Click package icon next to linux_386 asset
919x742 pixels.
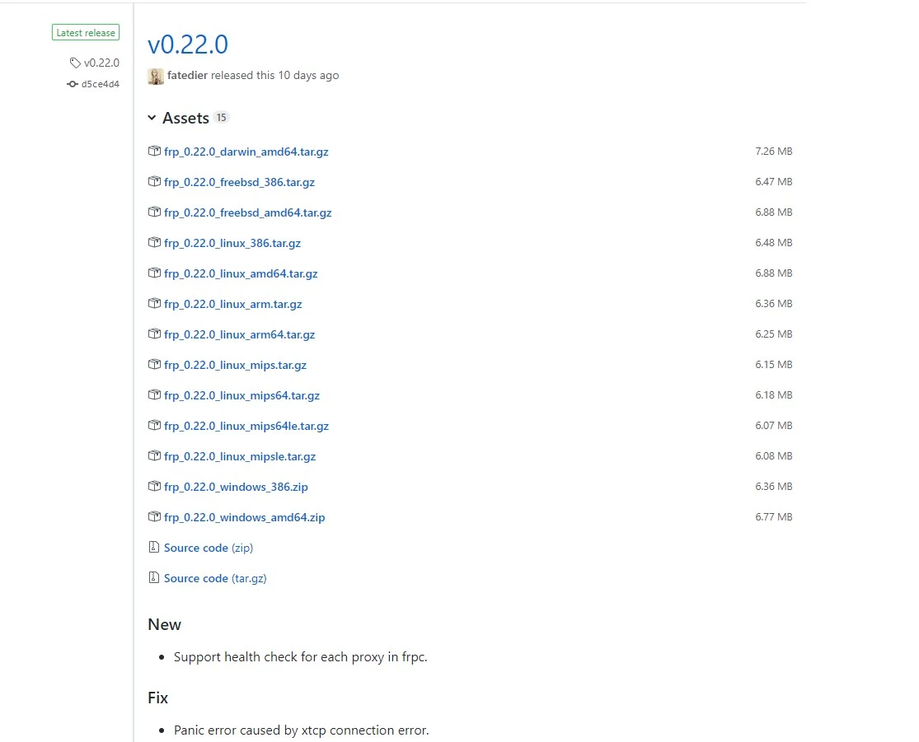154,242
